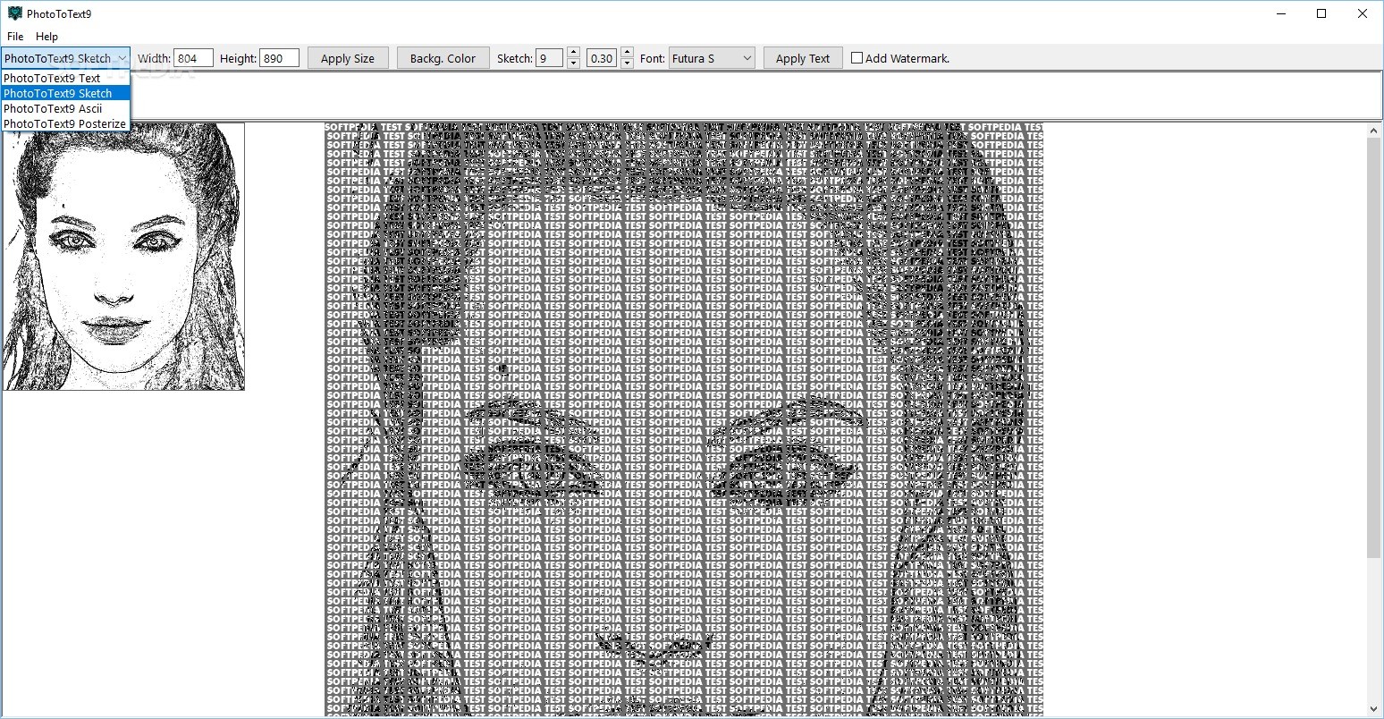Image resolution: width=1384 pixels, height=719 pixels.
Task: Minimize the PhotoToText9 window
Action: (x=1280, y=13)
